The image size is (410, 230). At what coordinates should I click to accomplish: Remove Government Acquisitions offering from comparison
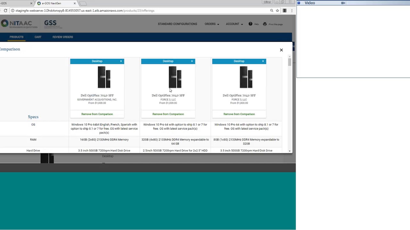click(x=97, y=114)
